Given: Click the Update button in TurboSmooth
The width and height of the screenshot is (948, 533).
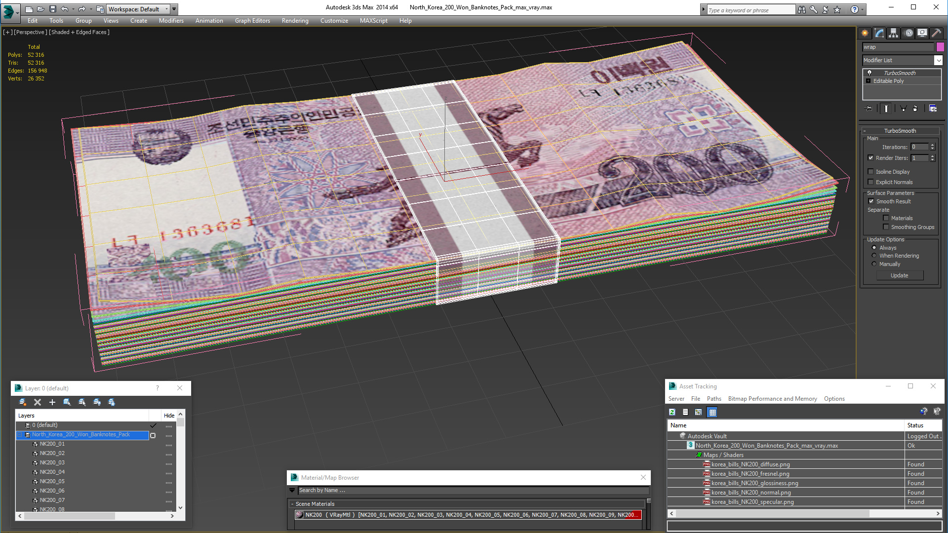Looking at the screenshot, I should [x=900, y=275].
